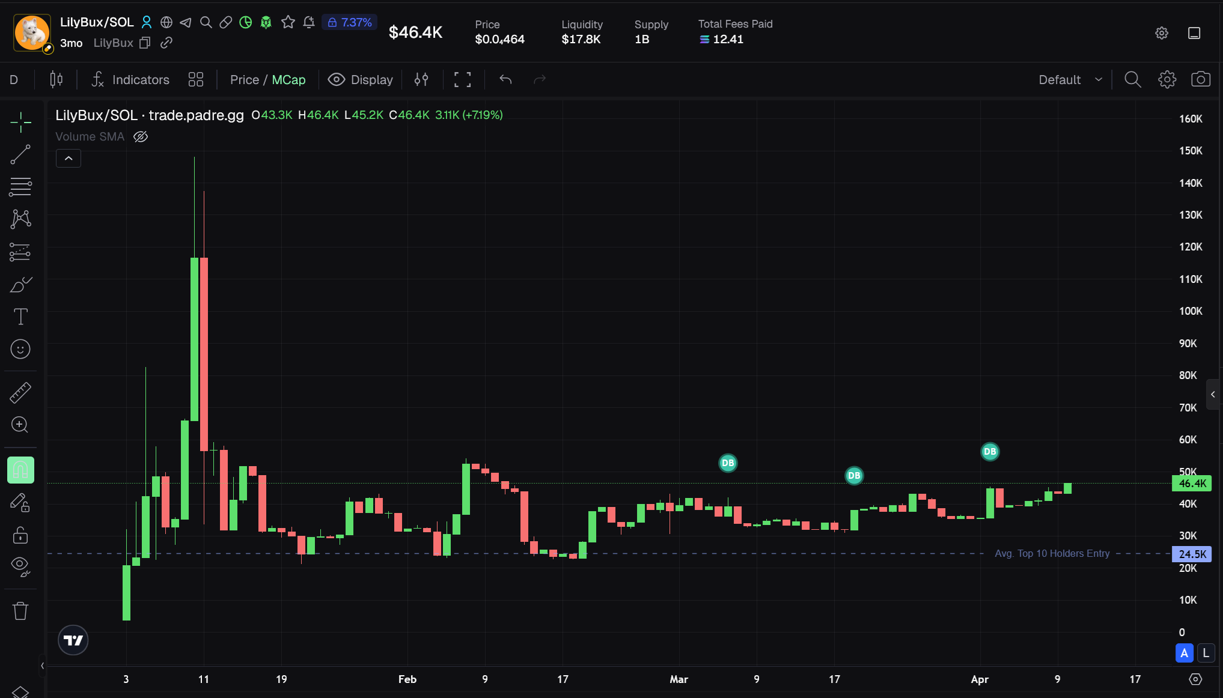
Task: Add LilyBux to favorites with star
Action: [x=288, y=22]
